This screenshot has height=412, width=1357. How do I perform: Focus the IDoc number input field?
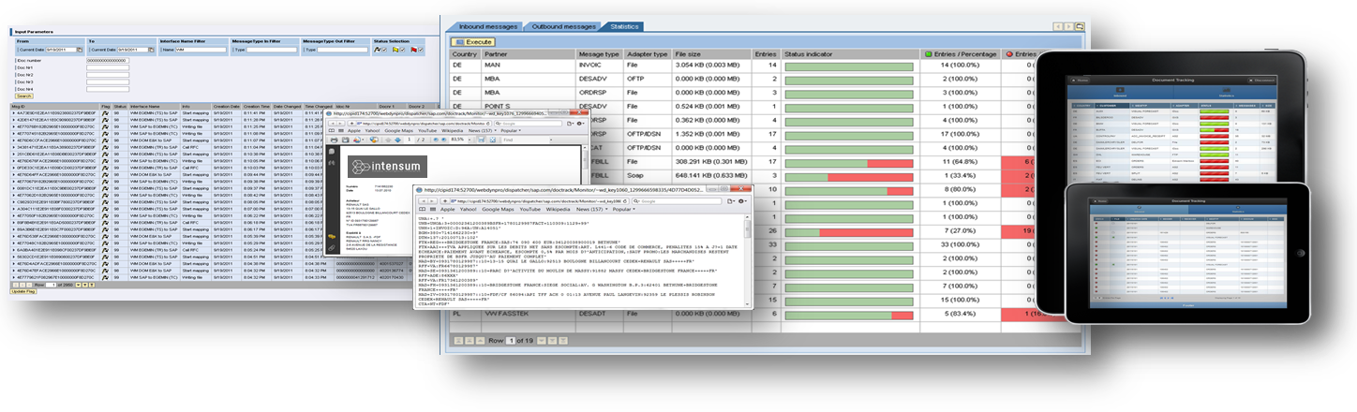point(108,60)
